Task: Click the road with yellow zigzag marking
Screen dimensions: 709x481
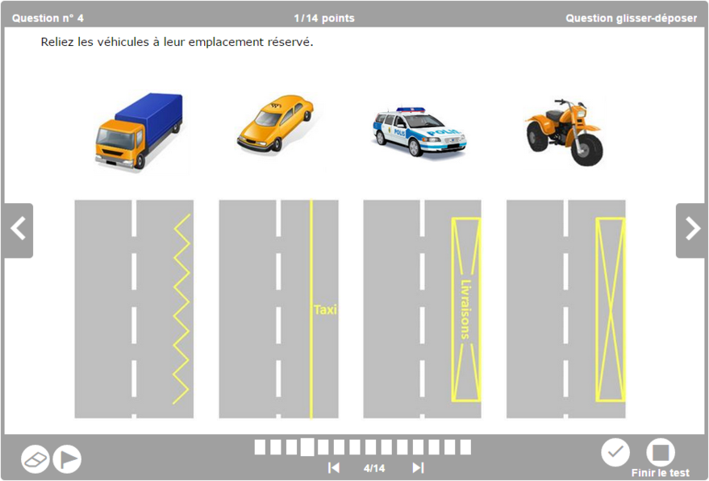Action: click(134, 309)
